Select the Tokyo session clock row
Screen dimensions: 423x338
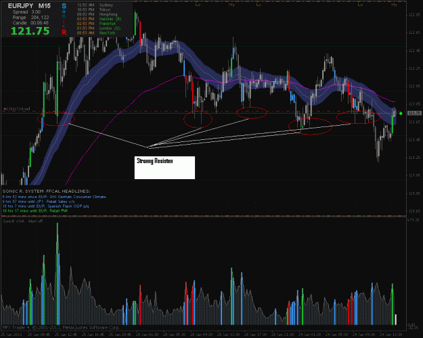(93, 9)
